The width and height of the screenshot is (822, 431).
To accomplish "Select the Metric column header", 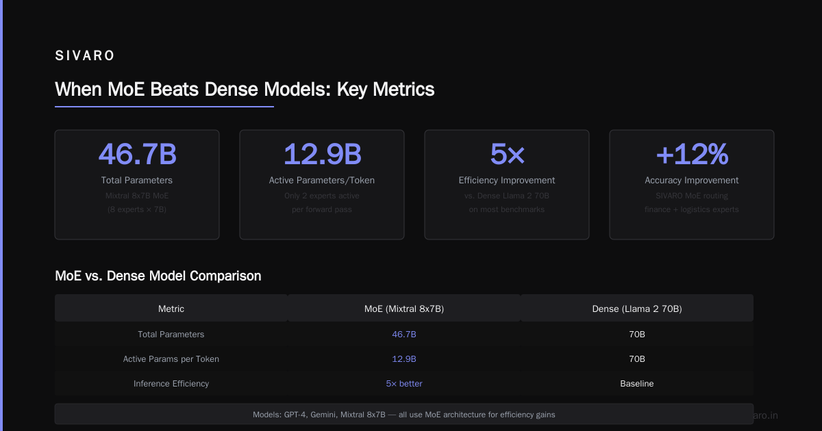I will [x=171, y=309].
